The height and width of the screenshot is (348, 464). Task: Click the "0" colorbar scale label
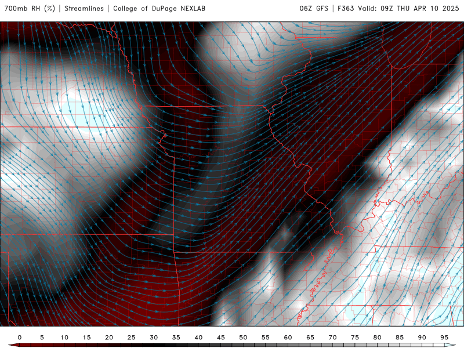click(20, 338)
